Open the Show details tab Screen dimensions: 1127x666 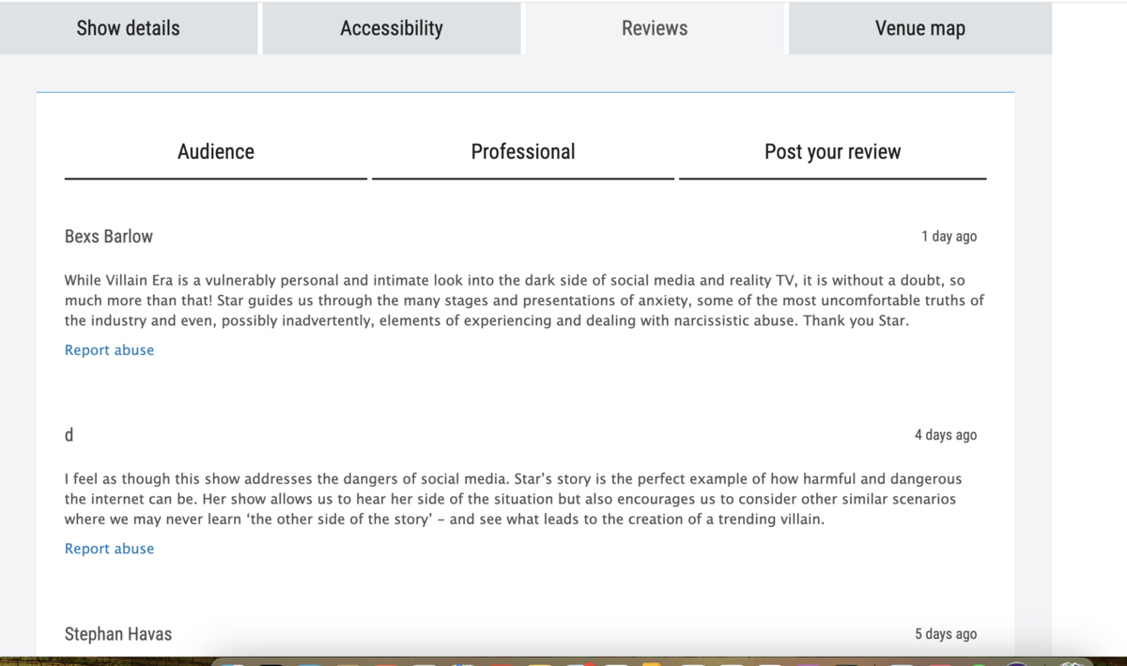(x=129, y=28)
